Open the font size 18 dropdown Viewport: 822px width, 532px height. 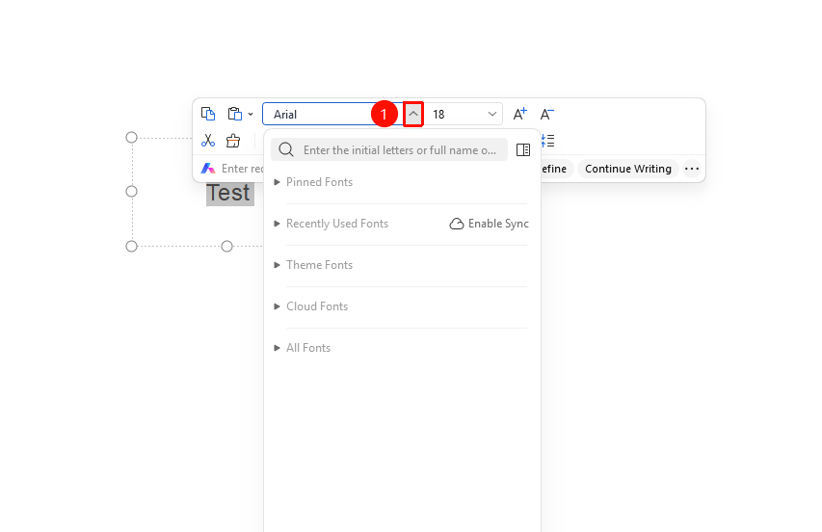(x=491, y=114)
